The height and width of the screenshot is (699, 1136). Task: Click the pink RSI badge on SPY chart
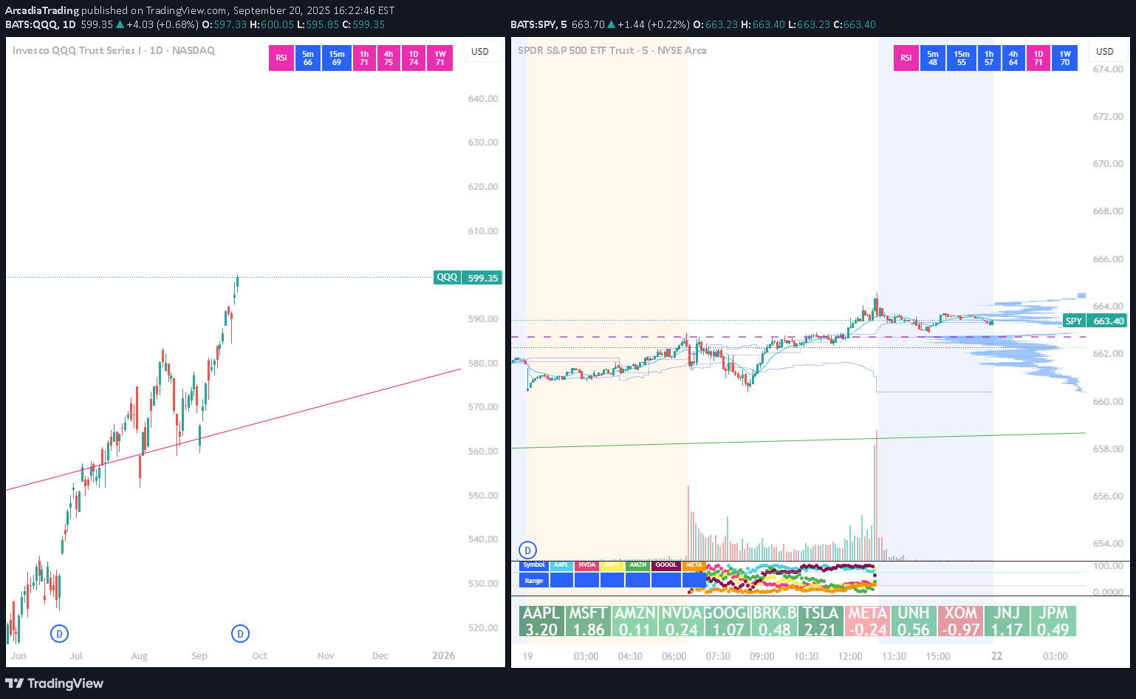click(906, 58)
